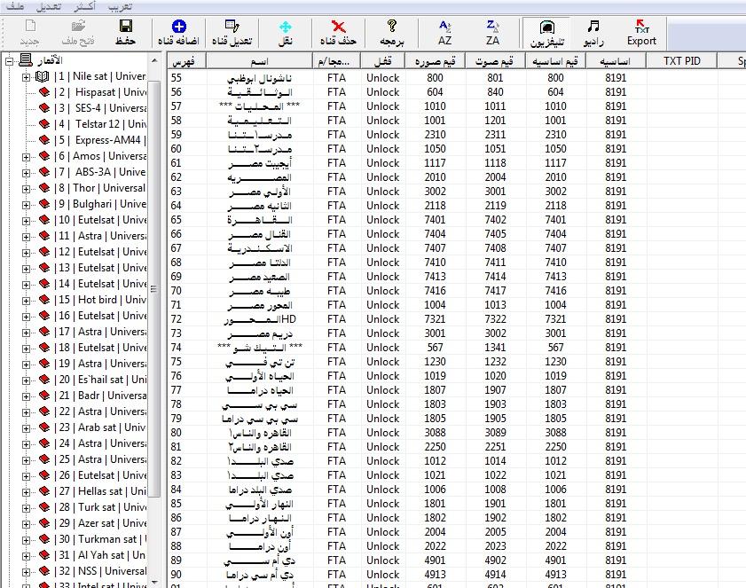The height and width of the screenshot is (588, 746).
Task: Sort channels descending with ZA icon
Action: pyautogui.click(x=493, y=27)
